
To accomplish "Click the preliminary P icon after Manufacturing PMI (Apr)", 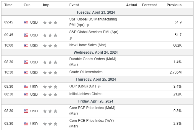I will pyautogui.click(x=88, y=25).
